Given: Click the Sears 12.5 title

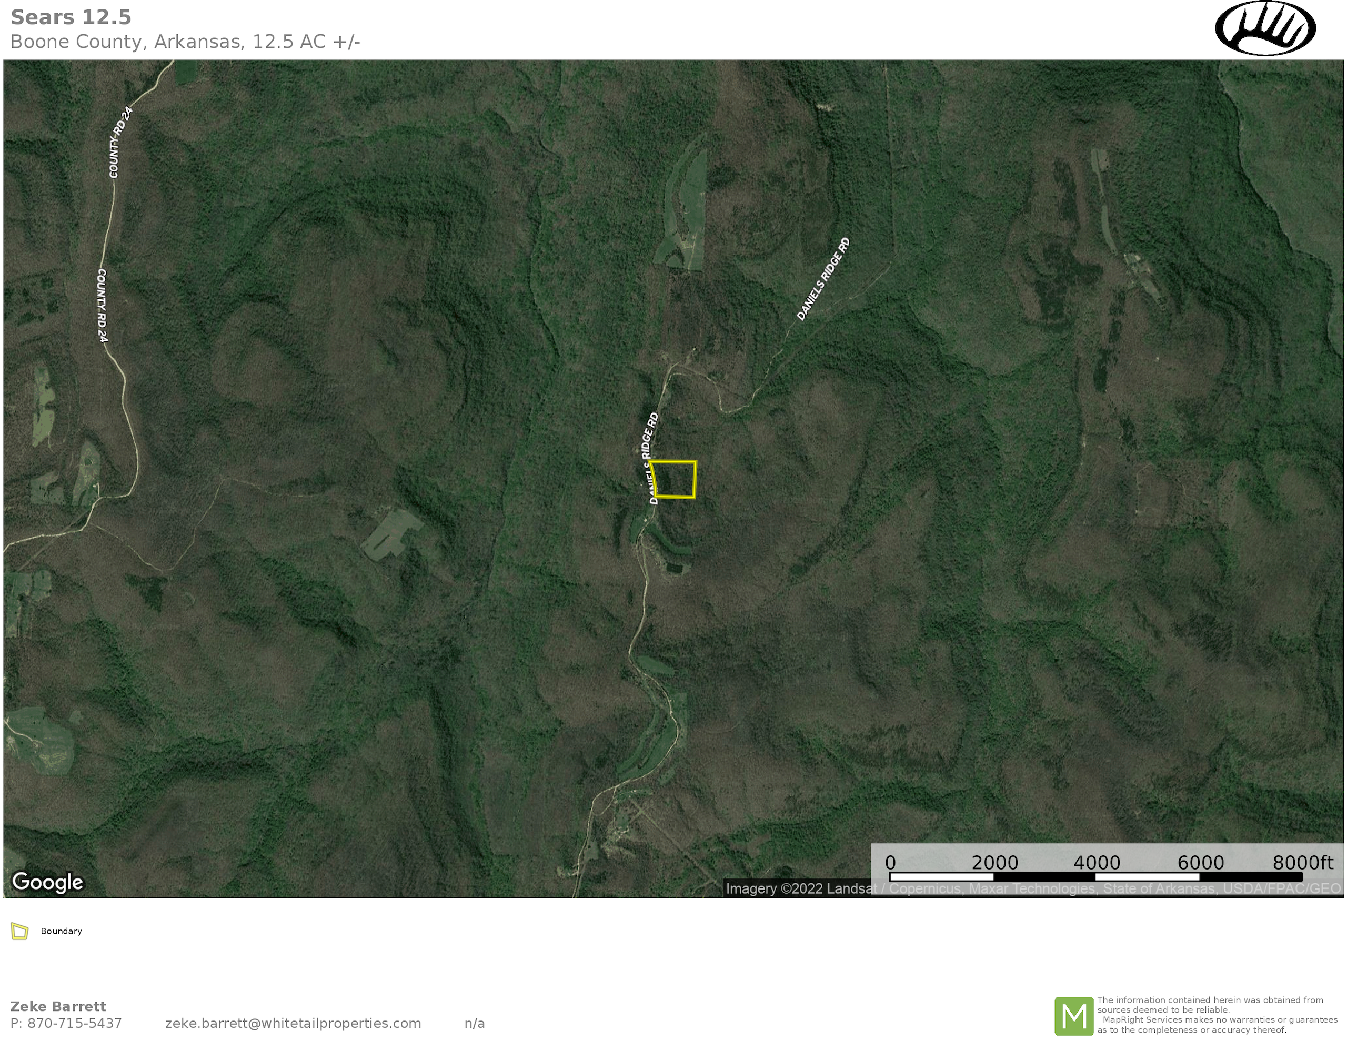Looking at the screenshot, I should tap(71, 17).
